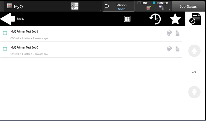This screenshot has width=206, height=121.
Task: Click the '2 seconds ago' job details
Action: (29, 38)
